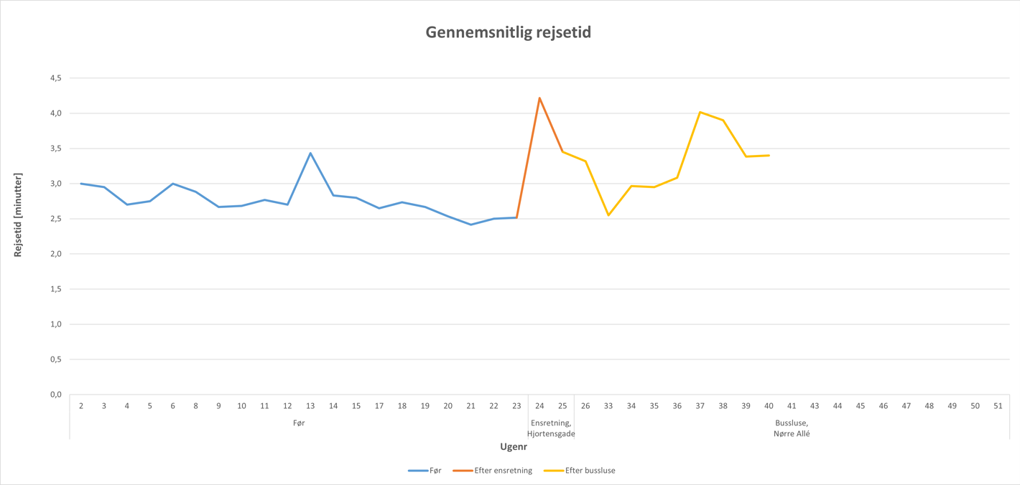Click the orange line peak at week 24

tap(539, 98)
